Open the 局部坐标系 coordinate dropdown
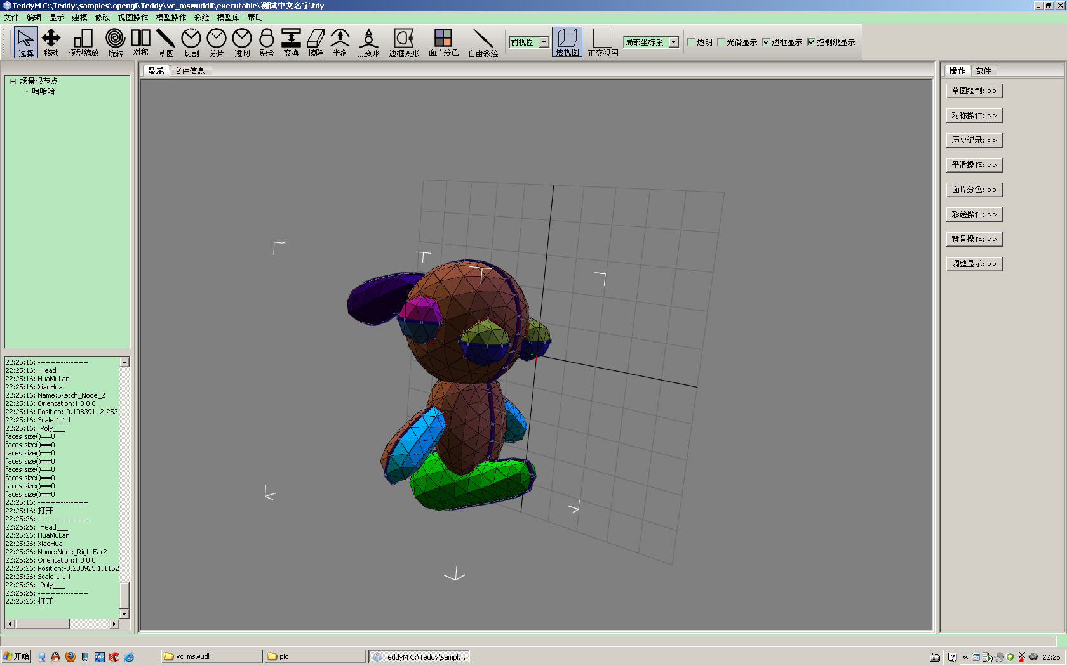The image size is (1067, 666). 674,42
